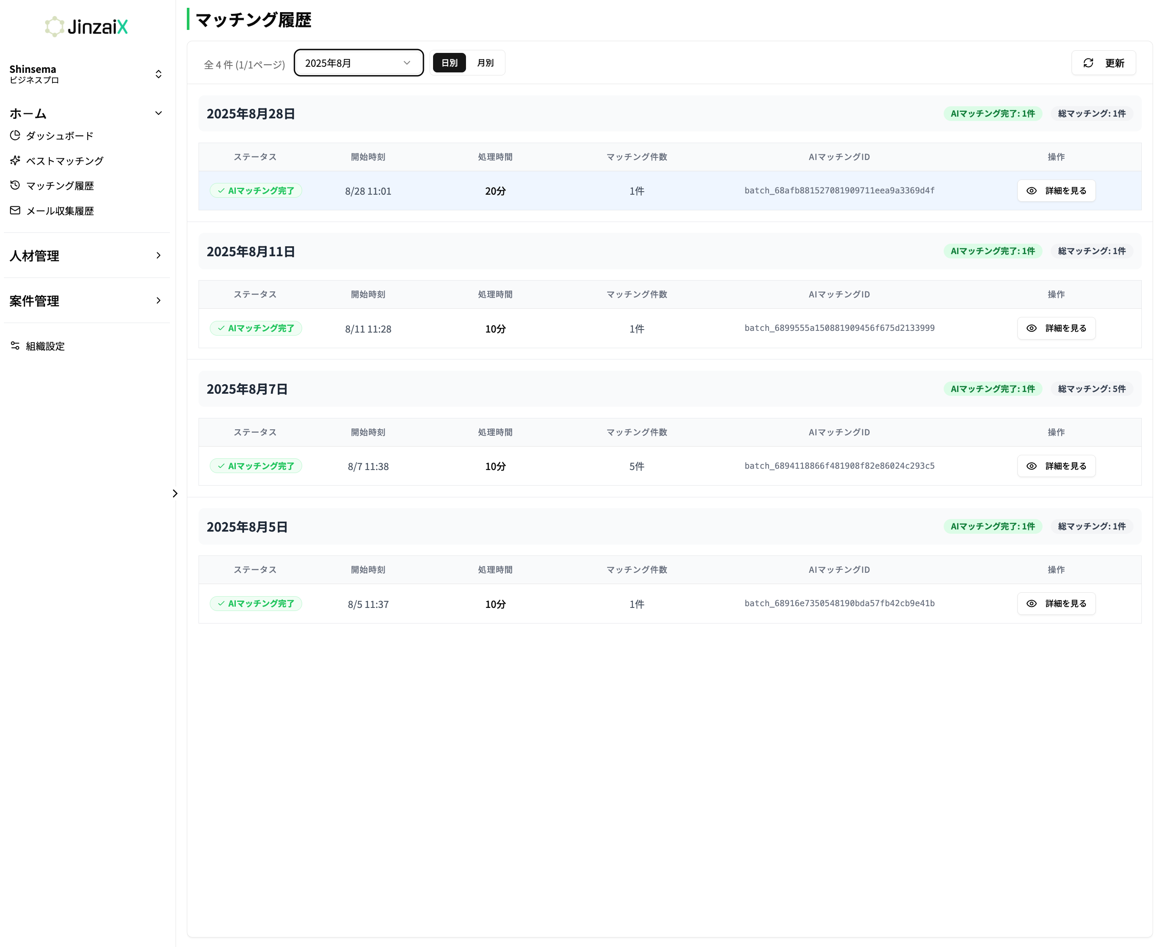
Task: Click the ダッシュボード pie chart icon
Action: pyautogui.click(x=15, y=135)
